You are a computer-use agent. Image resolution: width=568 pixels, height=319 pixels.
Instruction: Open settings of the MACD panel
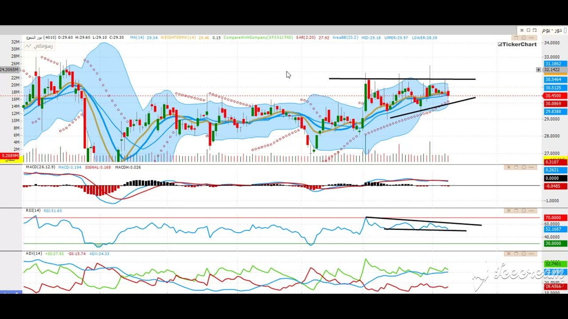pyautogui.click(x=524, y=167)
